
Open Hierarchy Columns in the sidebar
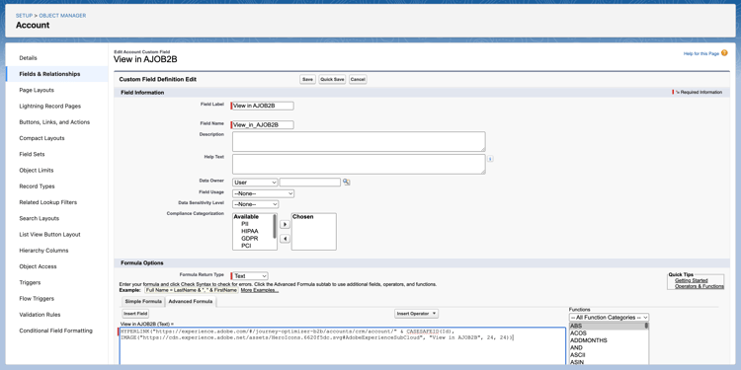point(43,251)
